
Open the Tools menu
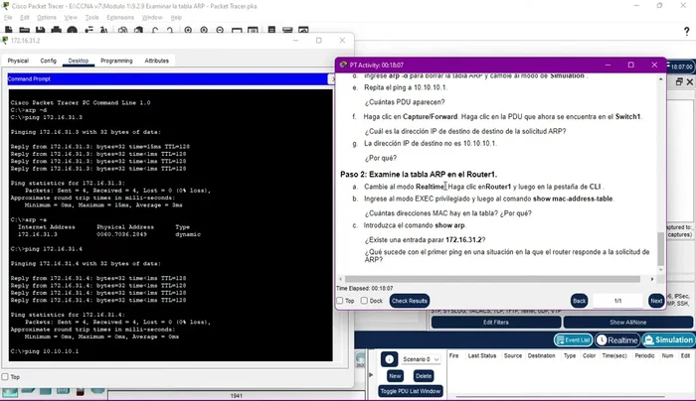click(91, 17)
